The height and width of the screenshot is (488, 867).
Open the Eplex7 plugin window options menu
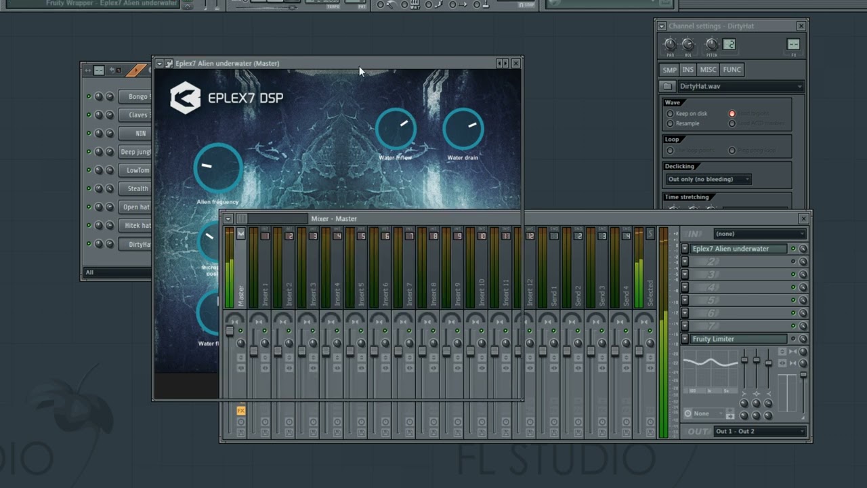coord(159,64)
